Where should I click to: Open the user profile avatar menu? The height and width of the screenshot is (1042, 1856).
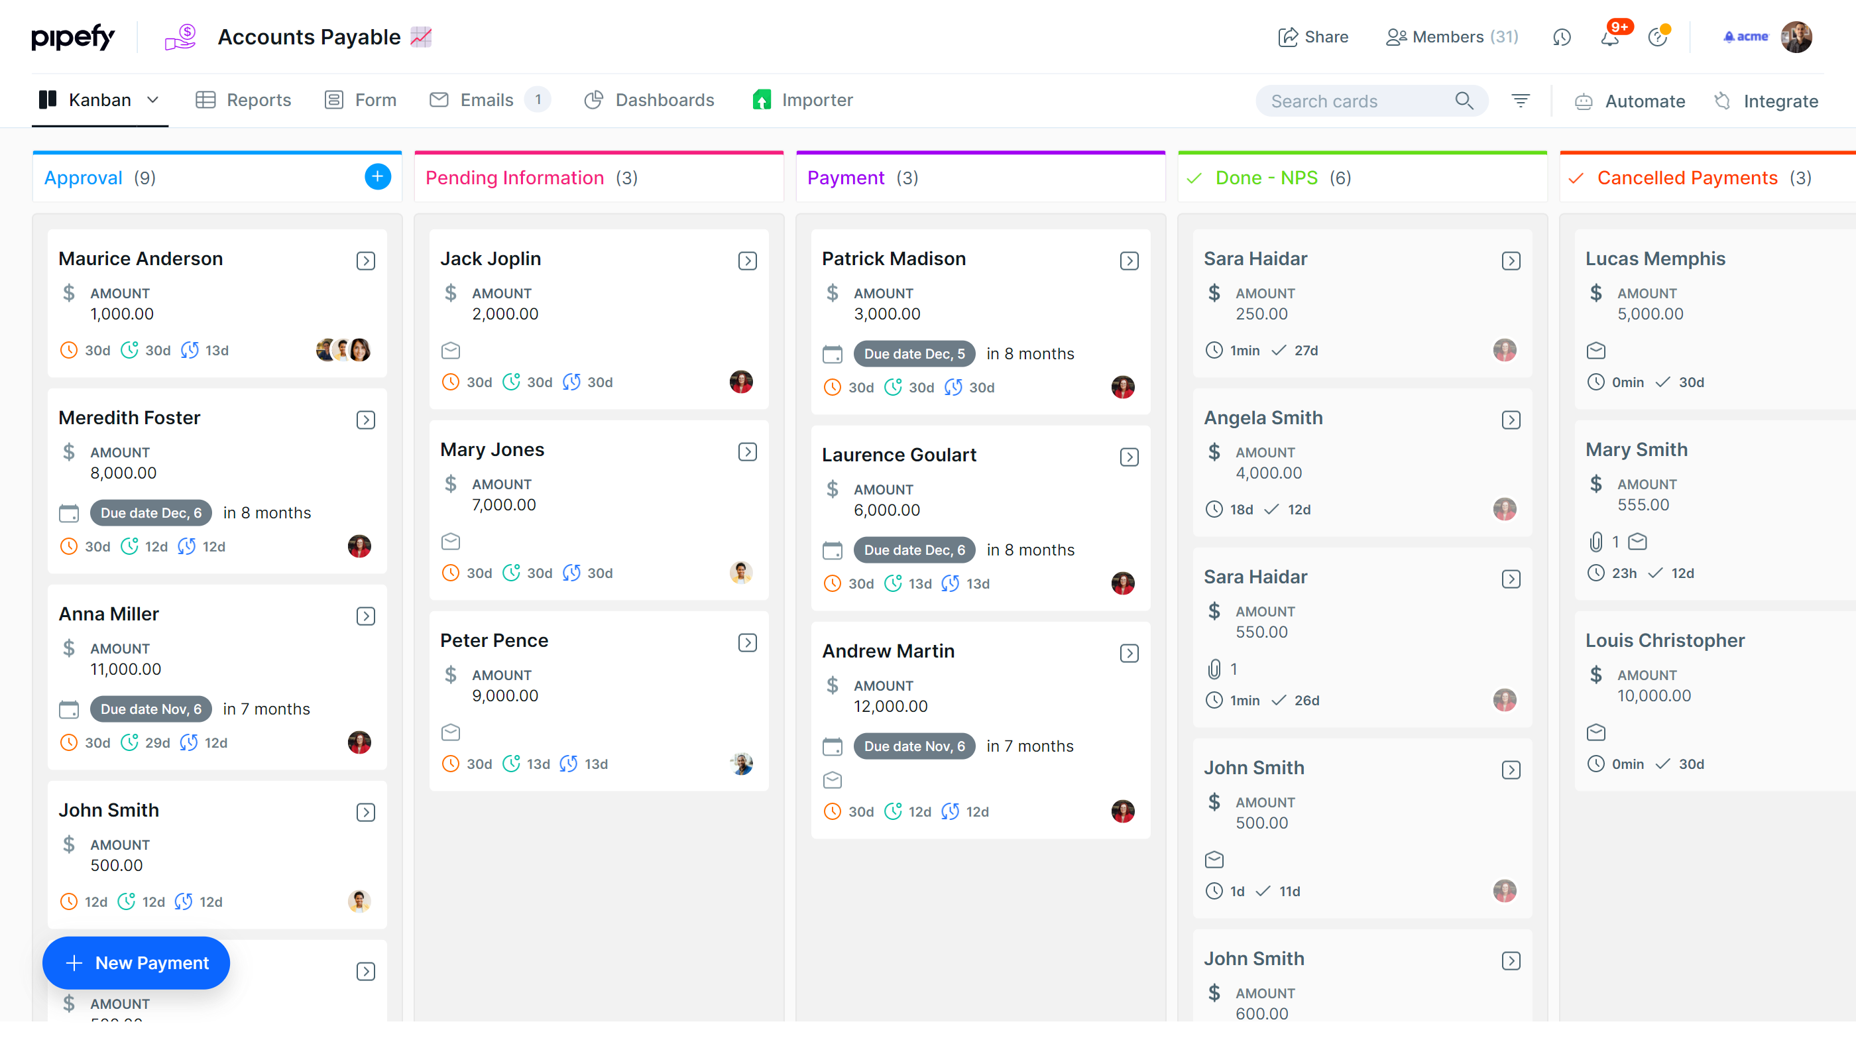1796,36
